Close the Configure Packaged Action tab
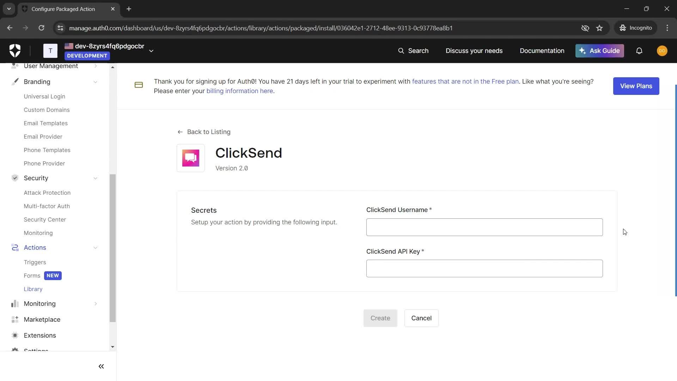The image size is (677, 381). 113,9
